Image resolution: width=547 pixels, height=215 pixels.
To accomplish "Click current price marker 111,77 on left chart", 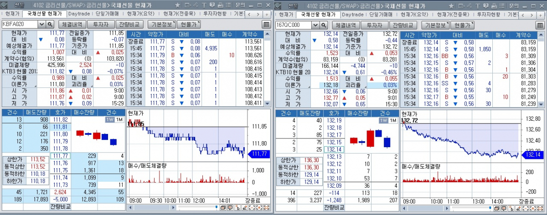I will [259, 154].
